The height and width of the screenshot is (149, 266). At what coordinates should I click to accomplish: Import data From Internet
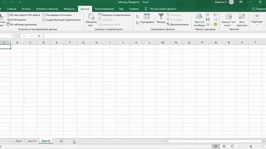[16, 20]
